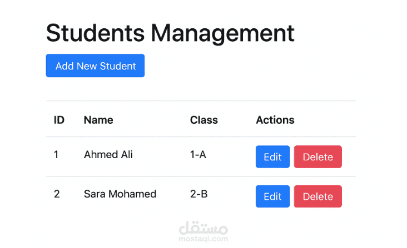
Task: Select the Ahmed Ali name cell
Action: (108, 155)
